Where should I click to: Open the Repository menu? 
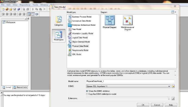pos(25,5)
